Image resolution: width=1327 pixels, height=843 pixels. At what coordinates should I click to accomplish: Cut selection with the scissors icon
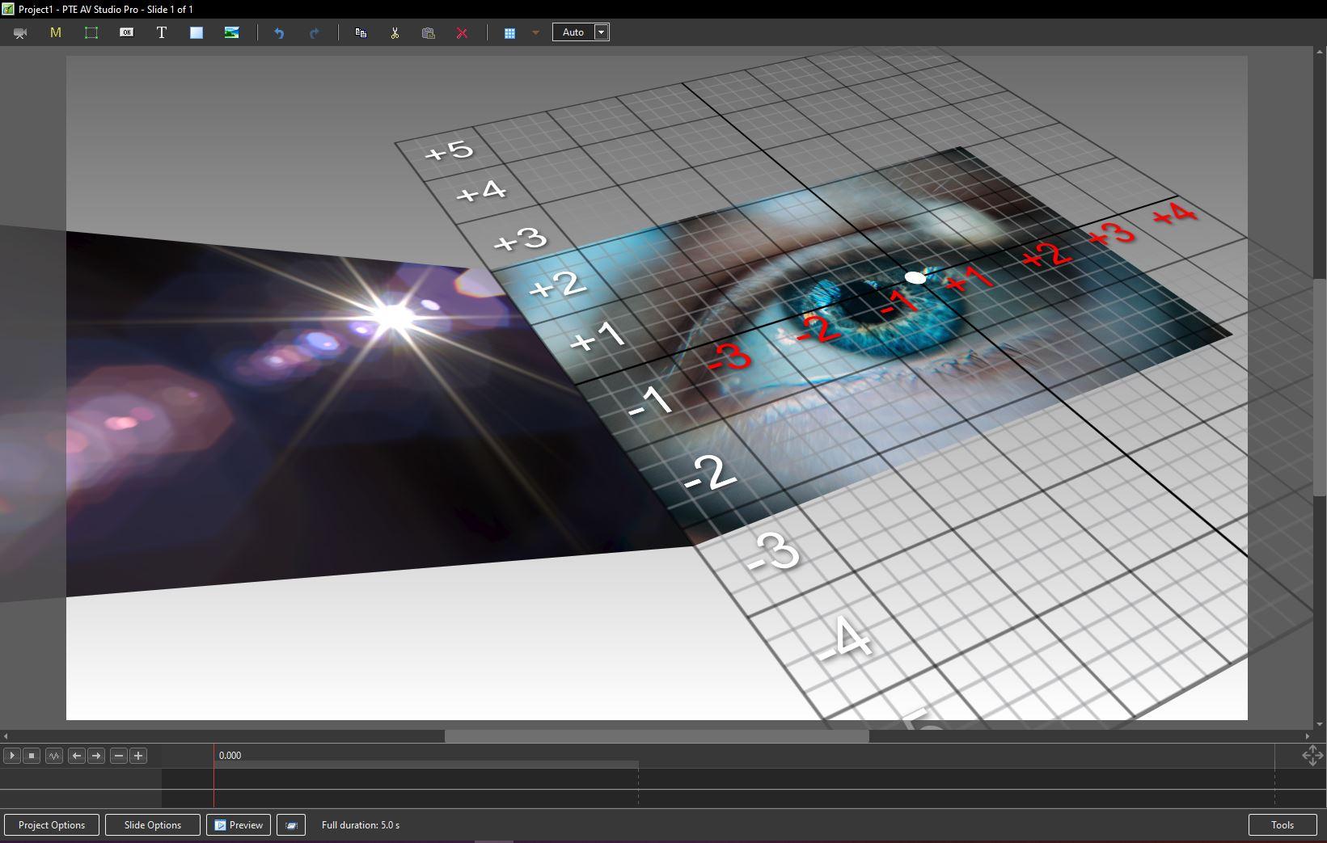395,33
